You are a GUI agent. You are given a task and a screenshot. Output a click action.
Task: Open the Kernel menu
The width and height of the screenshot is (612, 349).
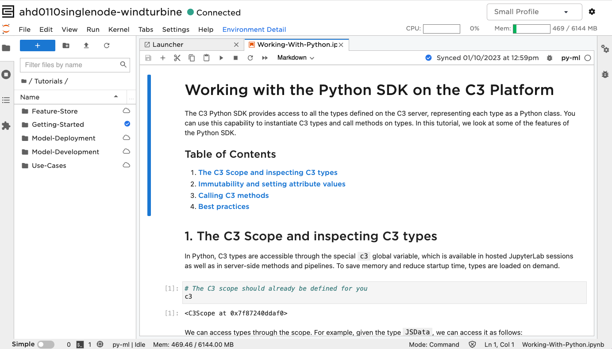[x=119, y=30]
